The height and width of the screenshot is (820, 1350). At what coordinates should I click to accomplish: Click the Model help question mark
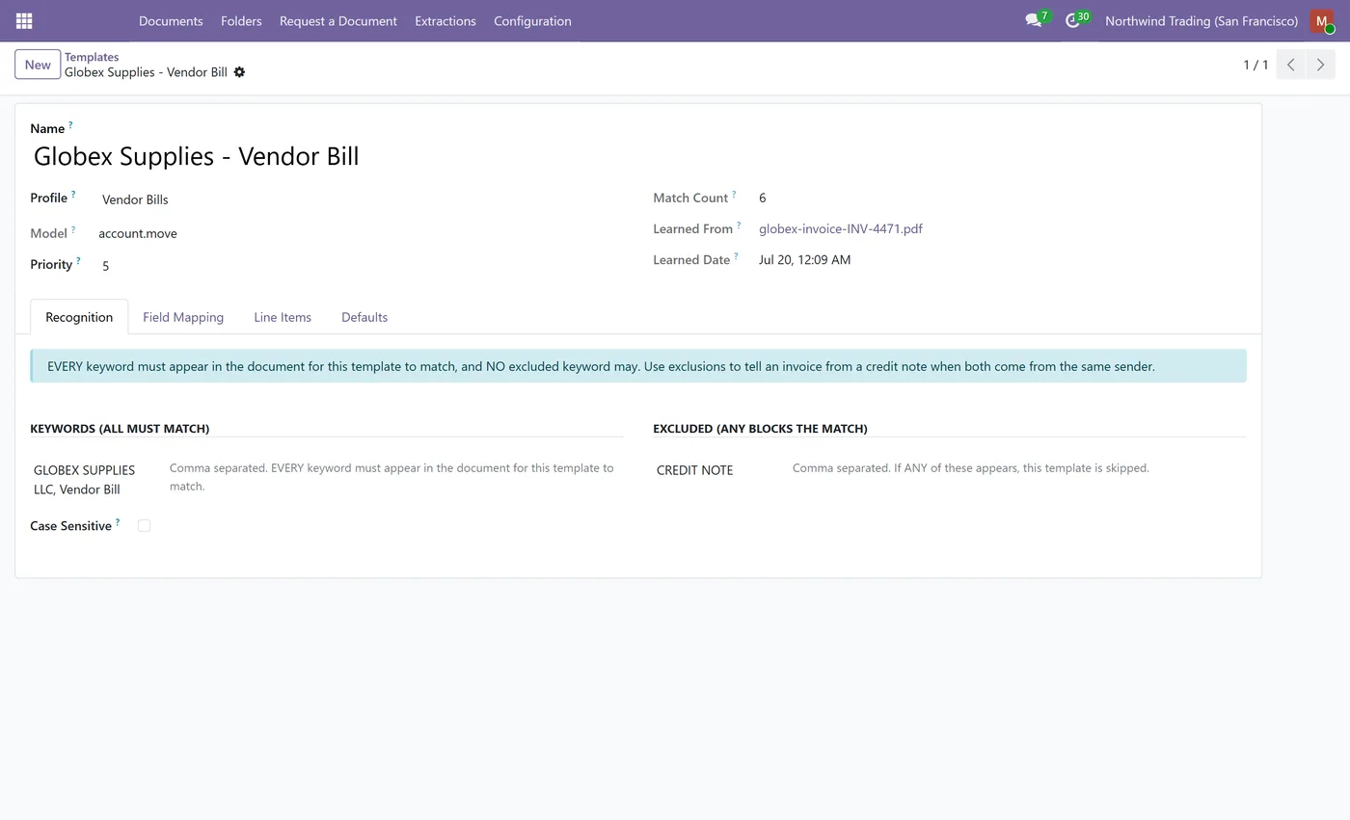73,230
